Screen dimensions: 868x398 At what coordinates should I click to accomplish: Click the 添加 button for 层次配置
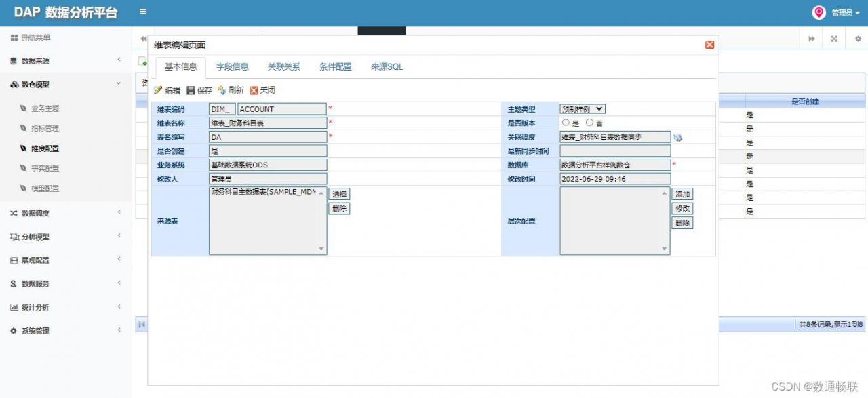coord(682,195)
